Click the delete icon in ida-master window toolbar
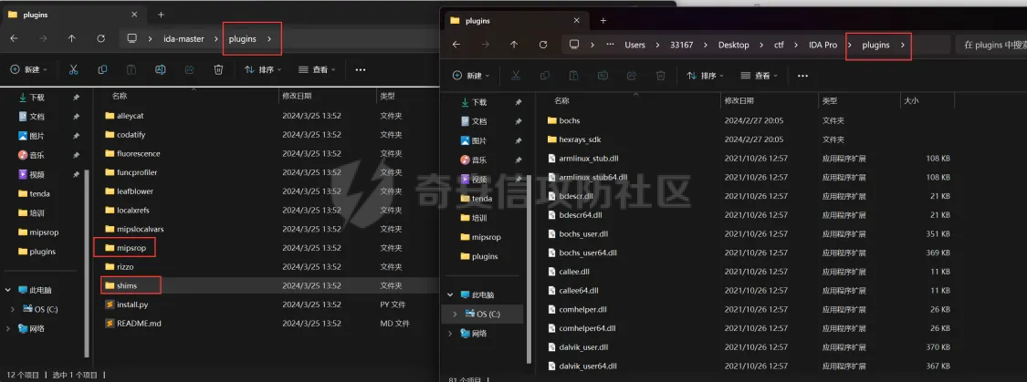Screen dimensions: 1027x382 click(218, 69)
